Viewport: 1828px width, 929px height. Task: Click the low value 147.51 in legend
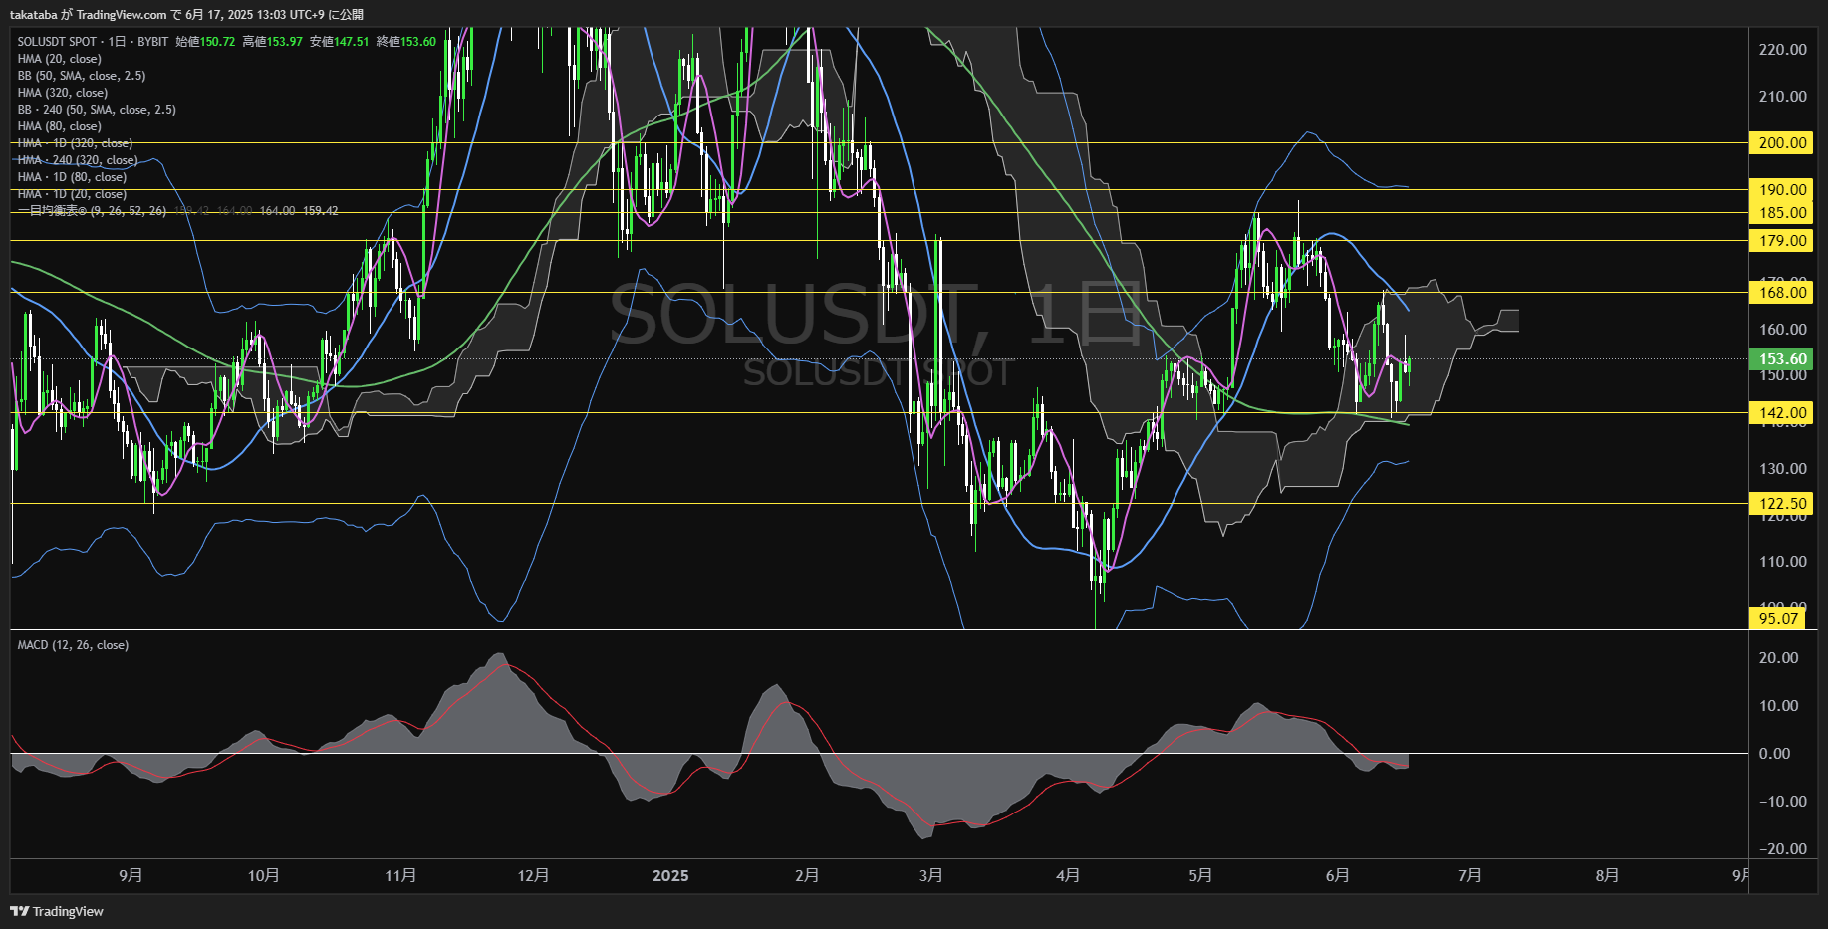[351, 42]
